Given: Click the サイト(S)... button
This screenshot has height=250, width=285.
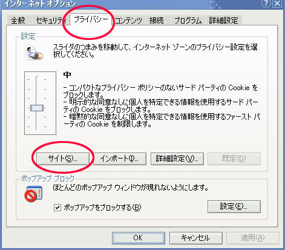Looking at the screenshot, I should coord(63,159).
